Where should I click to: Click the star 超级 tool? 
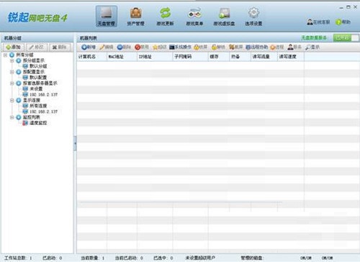point(160,47)
